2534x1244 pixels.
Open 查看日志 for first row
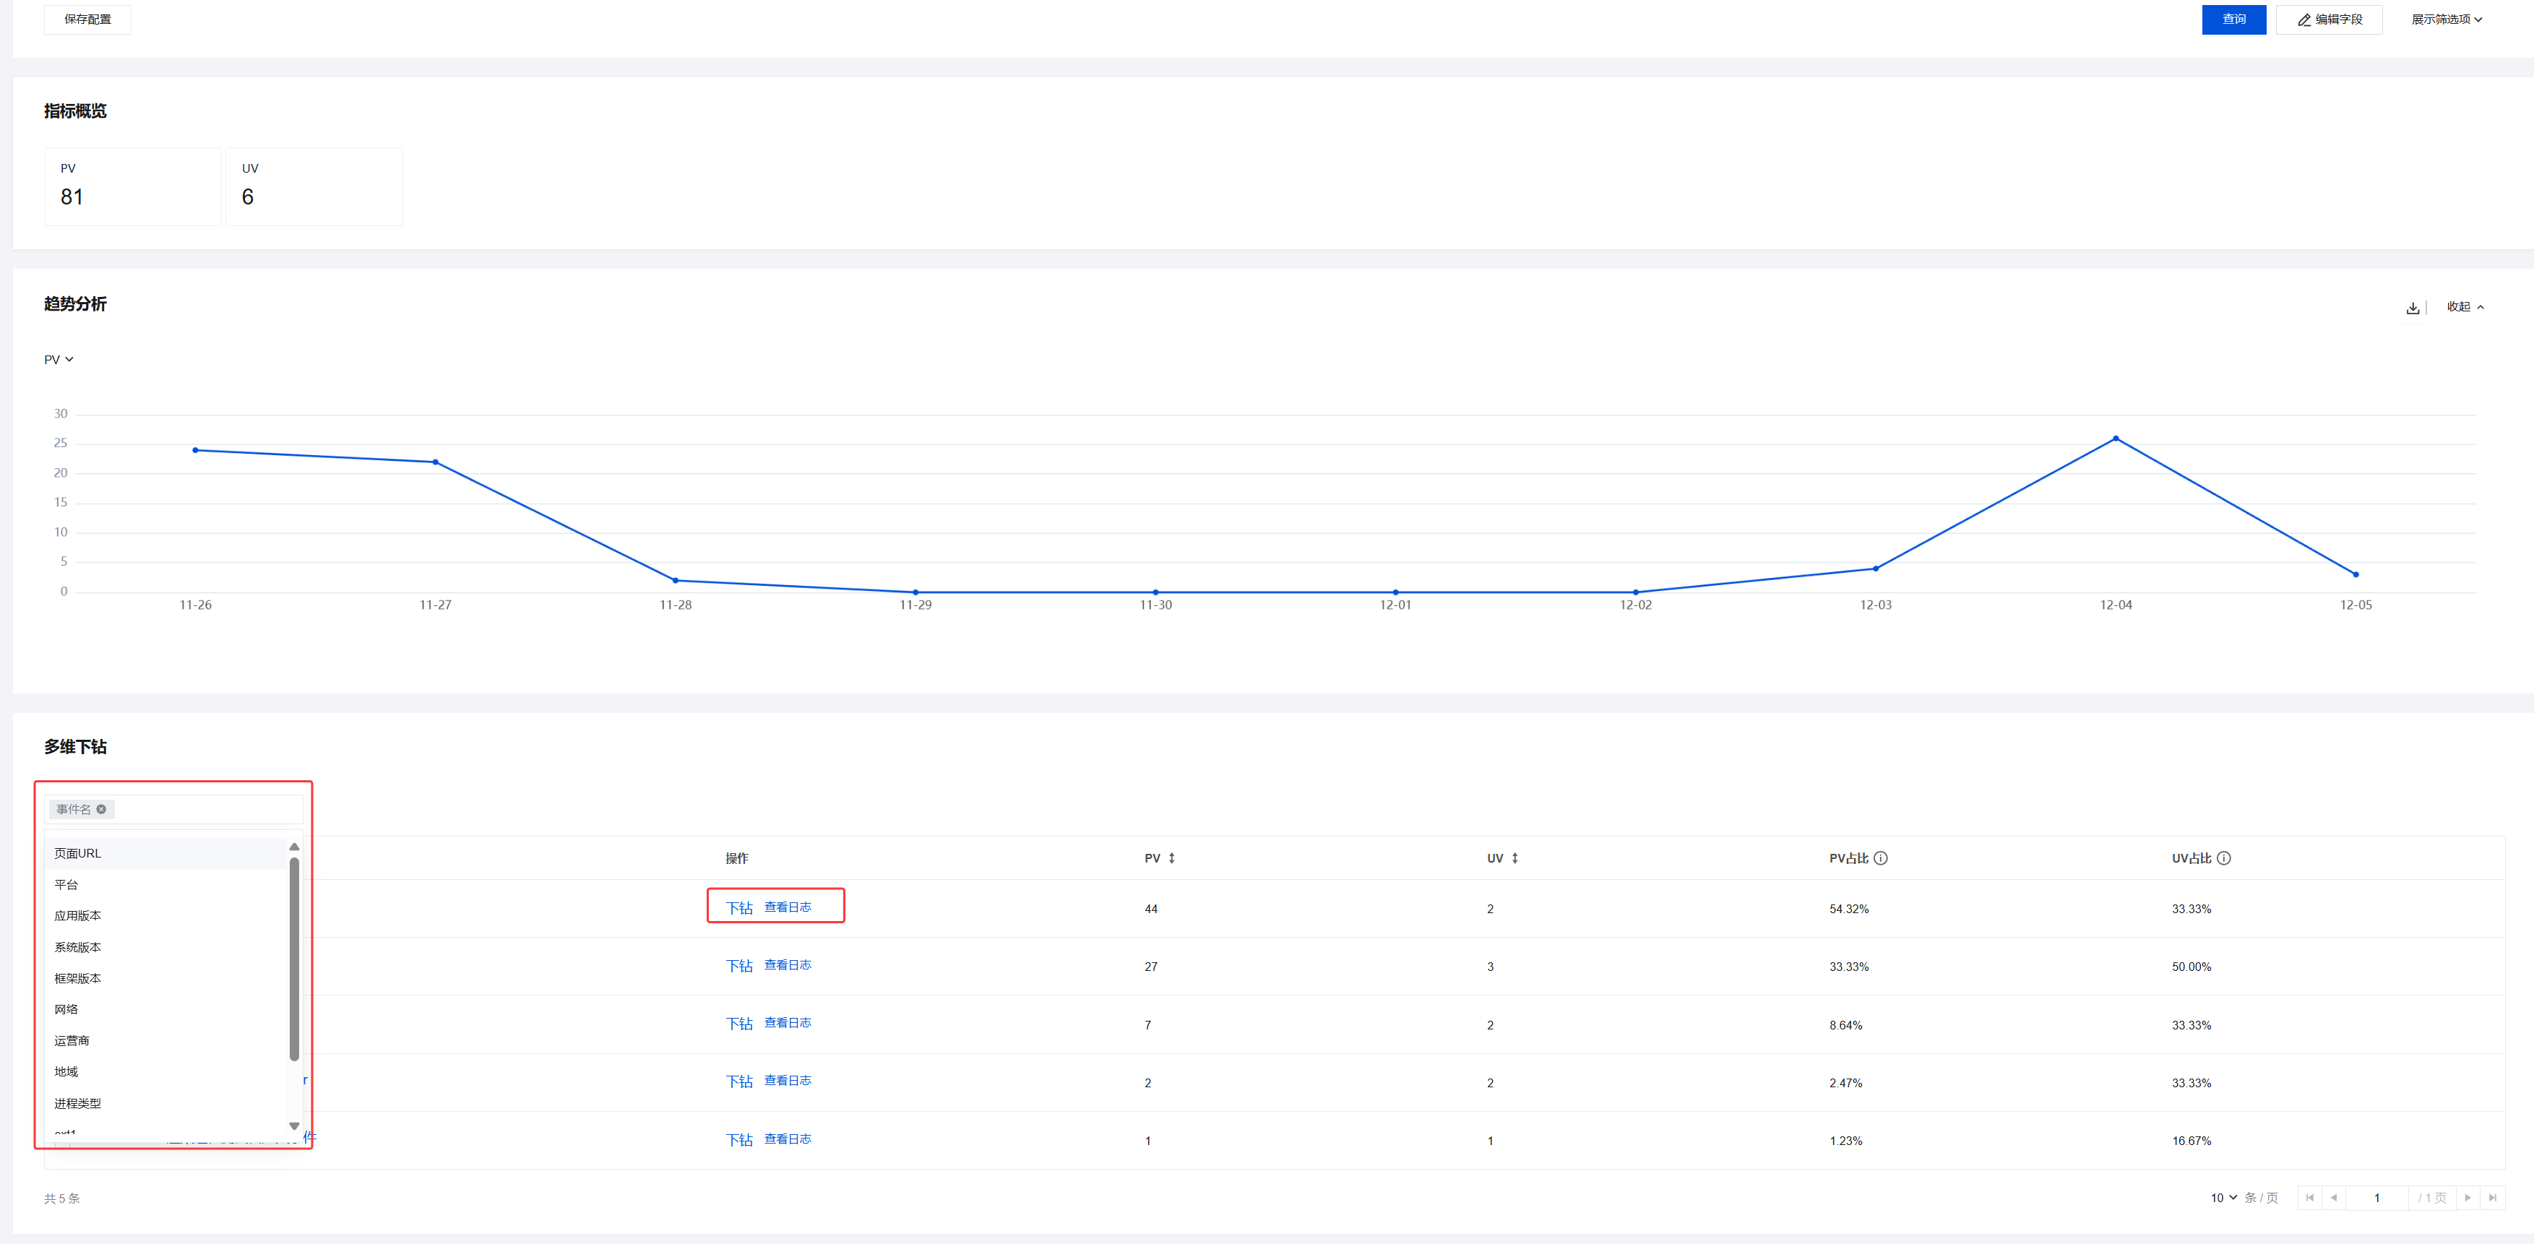[788, 907]
